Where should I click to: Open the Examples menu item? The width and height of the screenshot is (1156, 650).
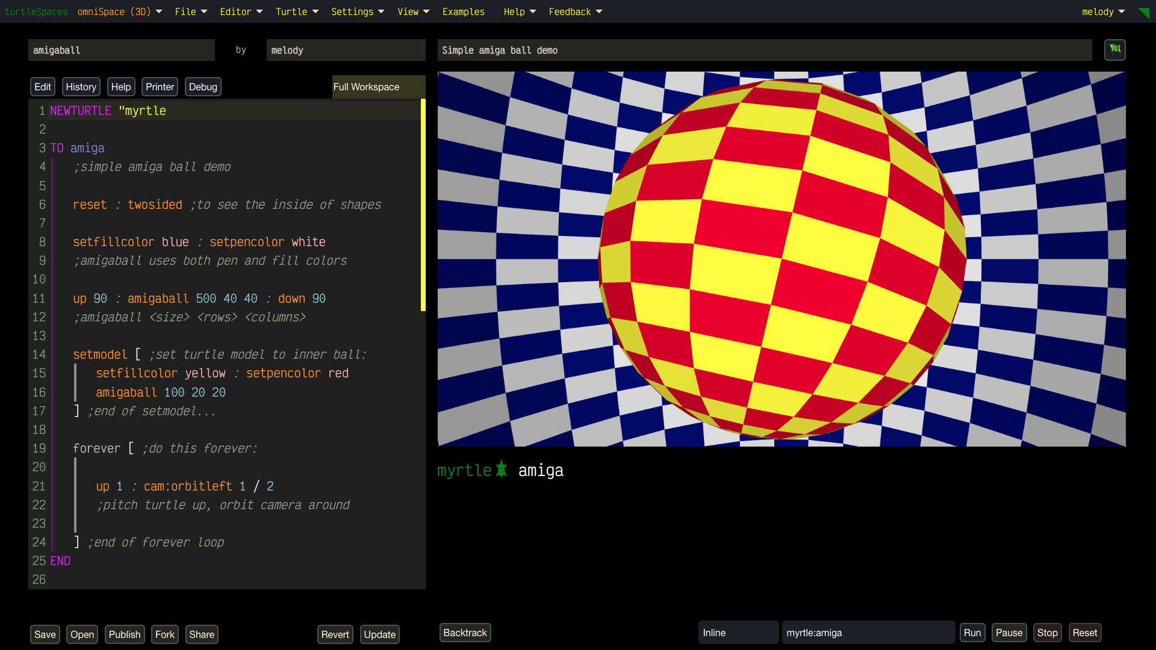(463, 11)
